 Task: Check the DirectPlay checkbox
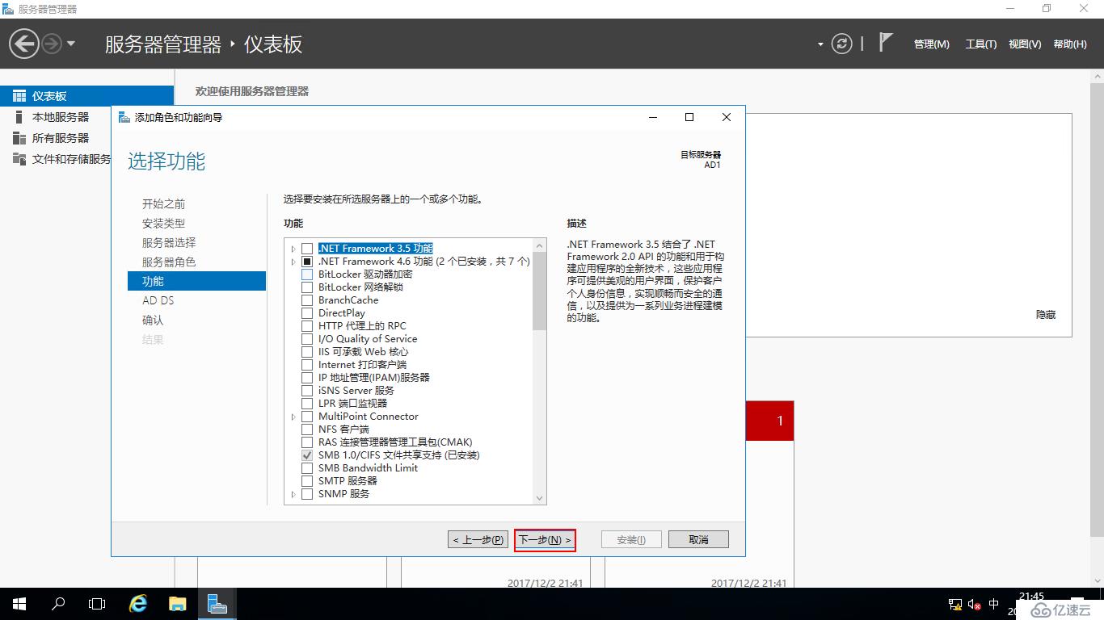pos(307,313)
